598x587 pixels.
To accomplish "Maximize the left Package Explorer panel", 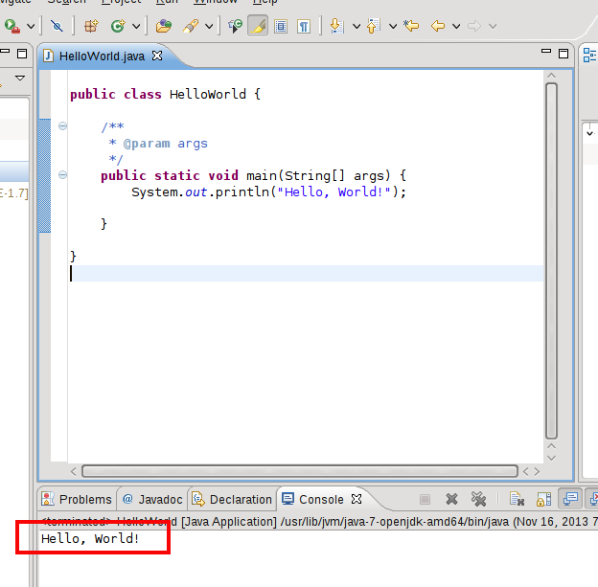I will pyautogui.click(x=22, y=54).
